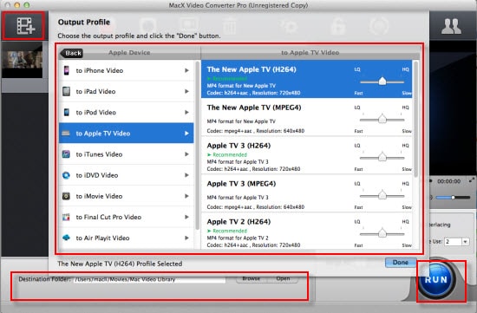Go Back to the previous profile list
Image resolution: width=477 pixels, height=313 pixels.
72,53
